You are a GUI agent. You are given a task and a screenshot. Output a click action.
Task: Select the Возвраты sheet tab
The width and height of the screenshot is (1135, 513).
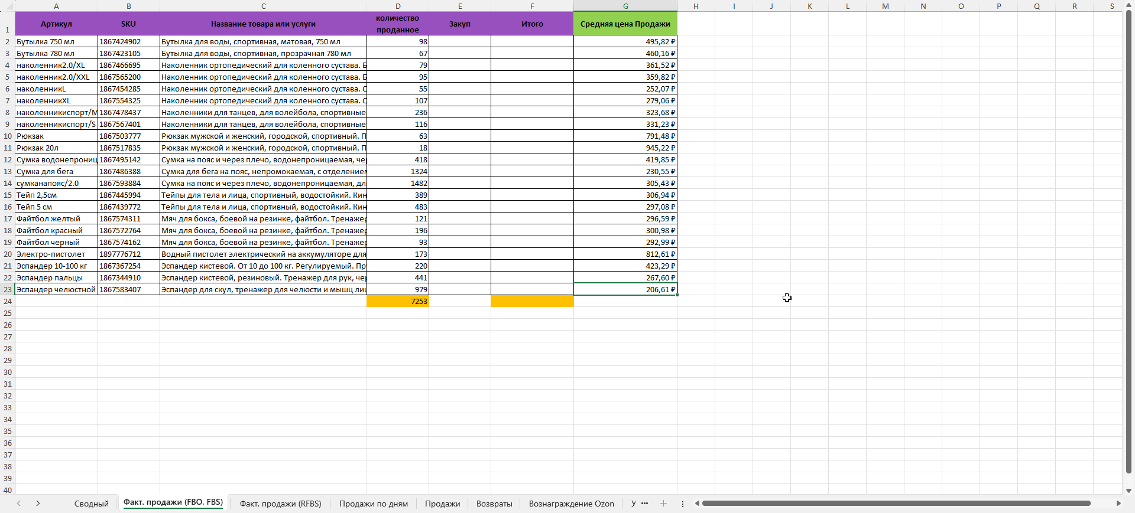pyautogui.click(x=494, y=504)
